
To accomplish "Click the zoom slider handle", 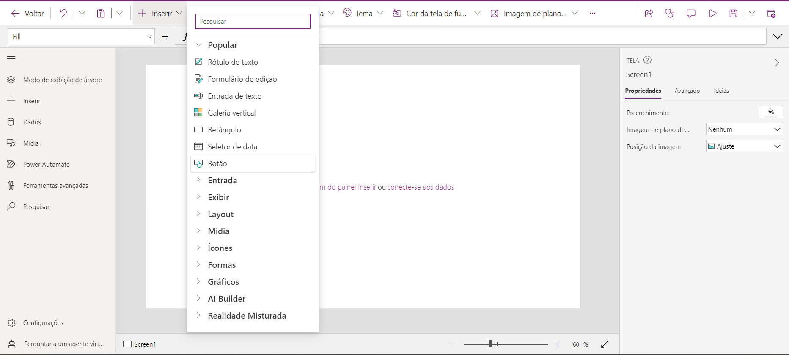I will [491, 344].
